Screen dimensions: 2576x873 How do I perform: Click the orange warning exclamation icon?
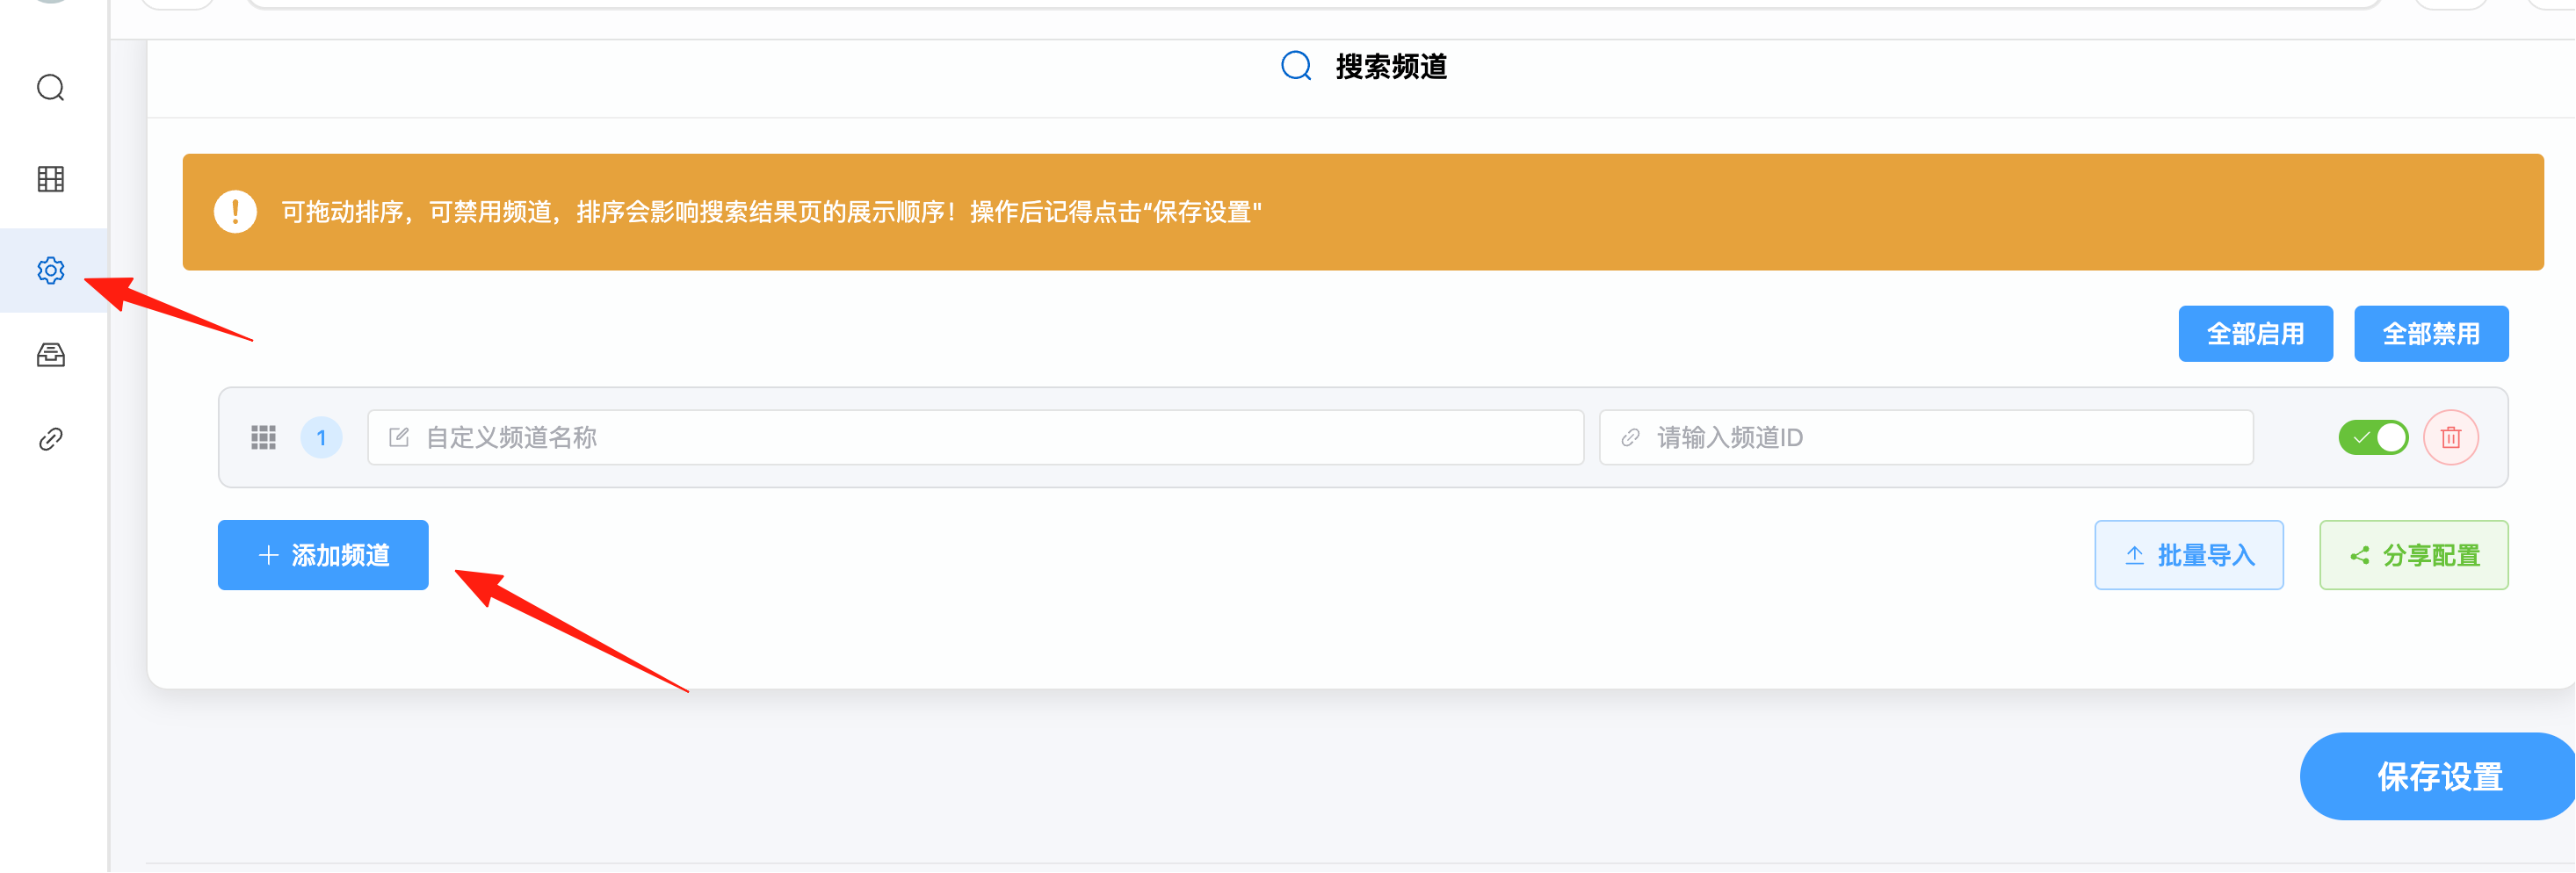coord(235,212)
